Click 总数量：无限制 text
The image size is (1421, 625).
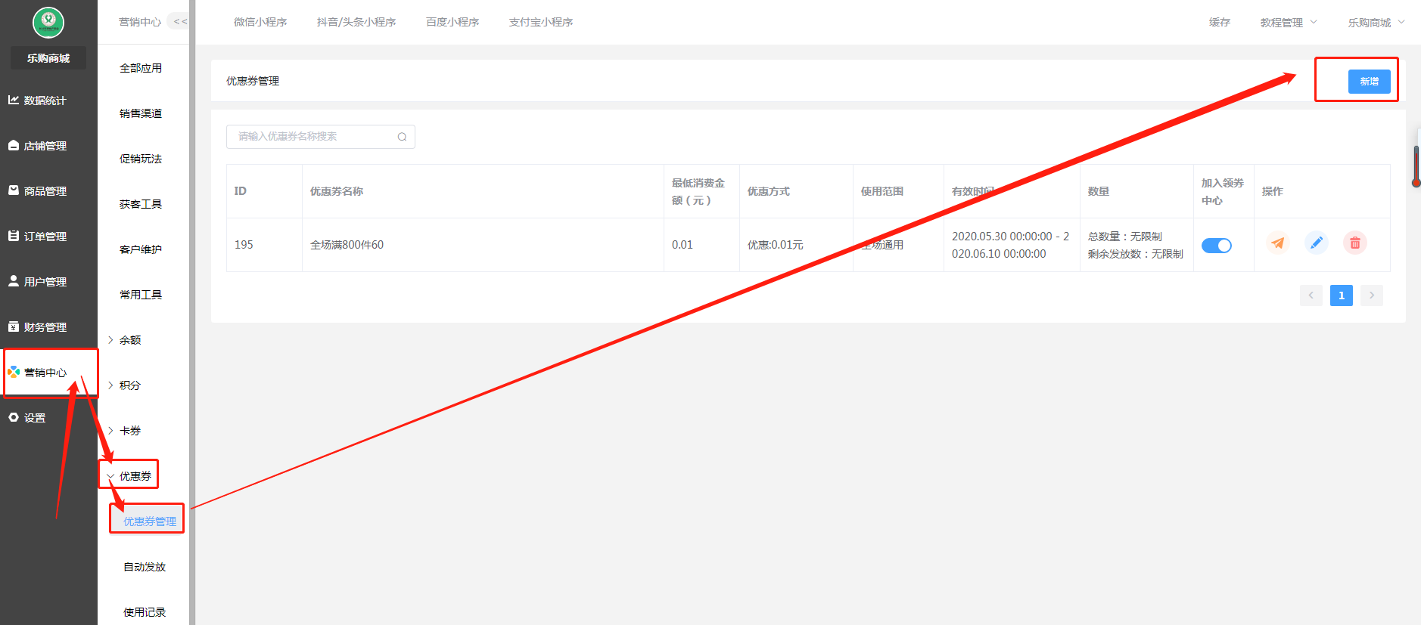coord(1125,237)
